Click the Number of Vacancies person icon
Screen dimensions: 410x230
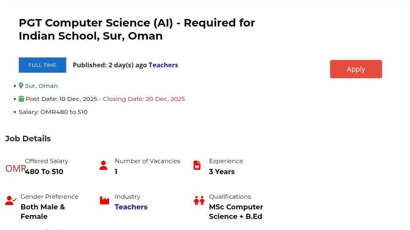104,165
